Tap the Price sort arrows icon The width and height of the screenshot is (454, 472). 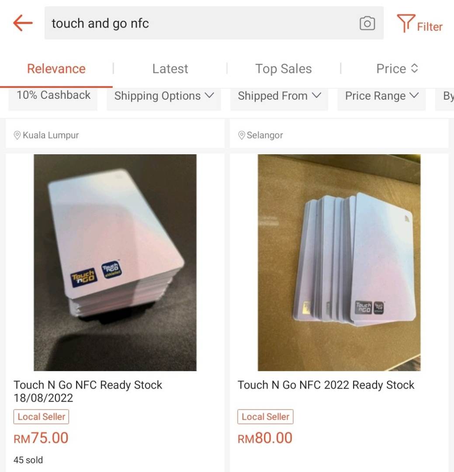coord(415,69)
